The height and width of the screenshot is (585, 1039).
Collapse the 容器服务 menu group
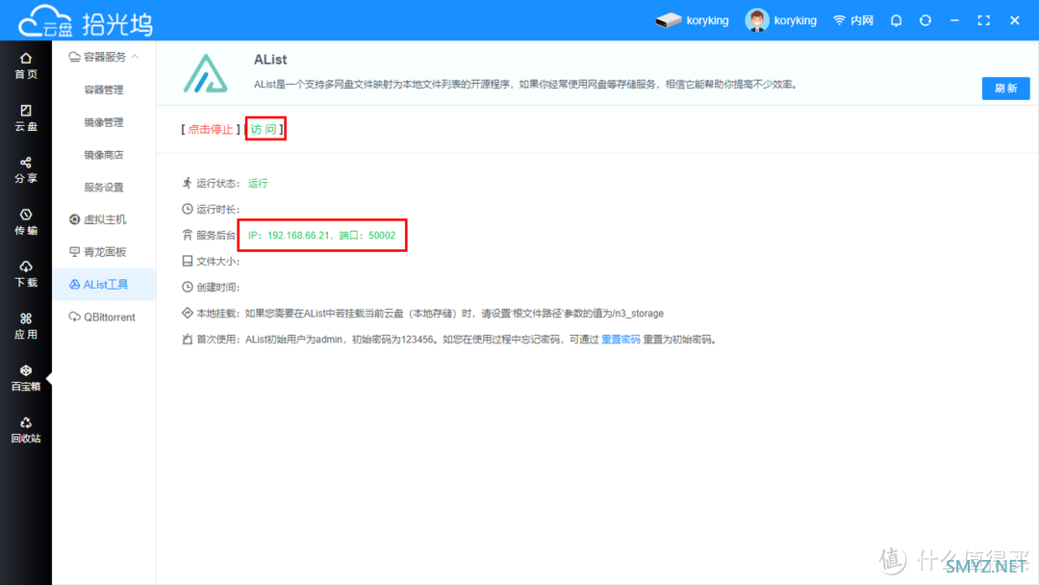[104, 57]
